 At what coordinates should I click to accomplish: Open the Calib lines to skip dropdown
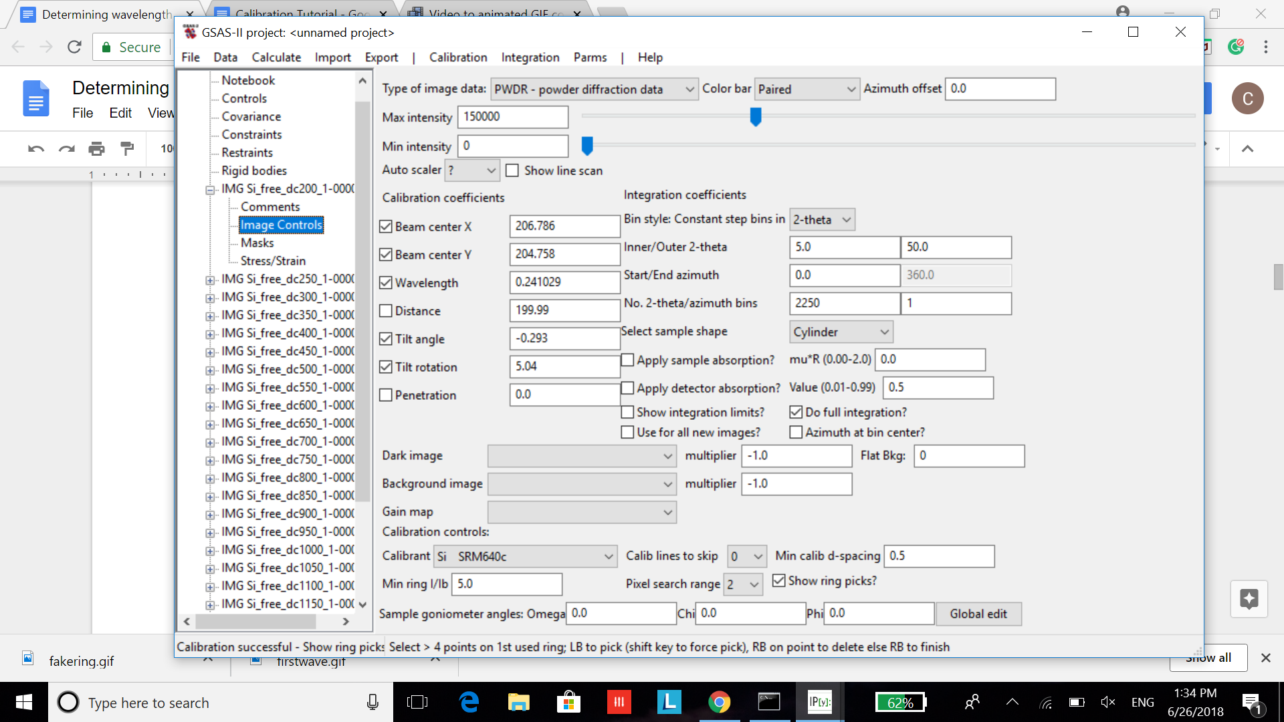pos(746,556)
